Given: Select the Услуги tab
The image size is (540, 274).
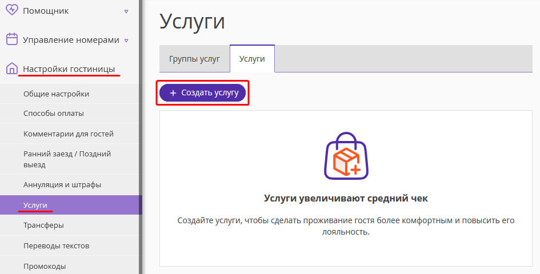Looking at the screenshot, I should (x=252, y=59).
